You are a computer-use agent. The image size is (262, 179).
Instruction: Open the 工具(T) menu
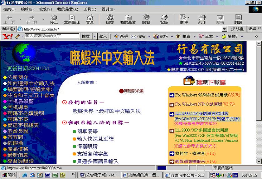tap(90, 9)
